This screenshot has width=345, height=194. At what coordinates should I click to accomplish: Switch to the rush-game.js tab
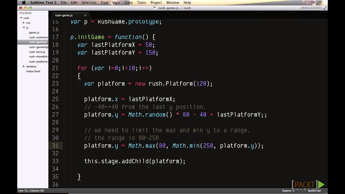pyautogui.click(x=64, y=15)
